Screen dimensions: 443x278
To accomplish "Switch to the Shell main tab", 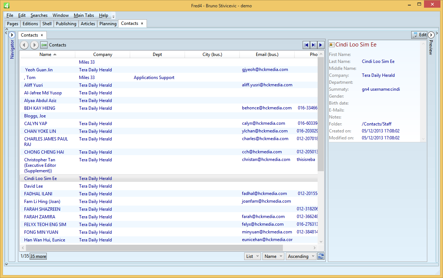I will click(x=47, y=24).
